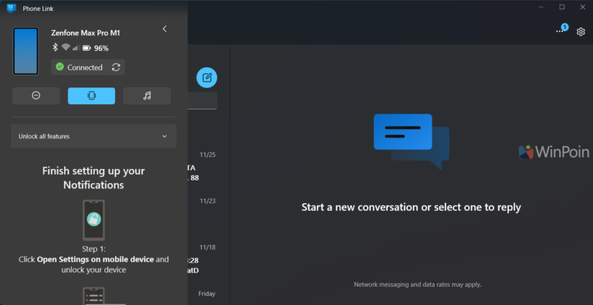Click the Zenfone Max Pro M1 phone thumbnail
The image size is (593, 305).
tap(25, 51)
